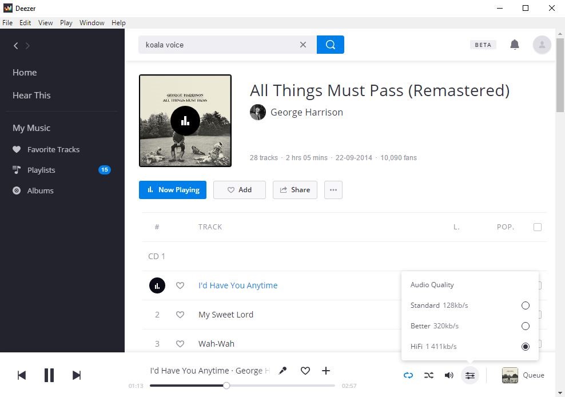Favorite My Sweet Lord with its heart

180,315
